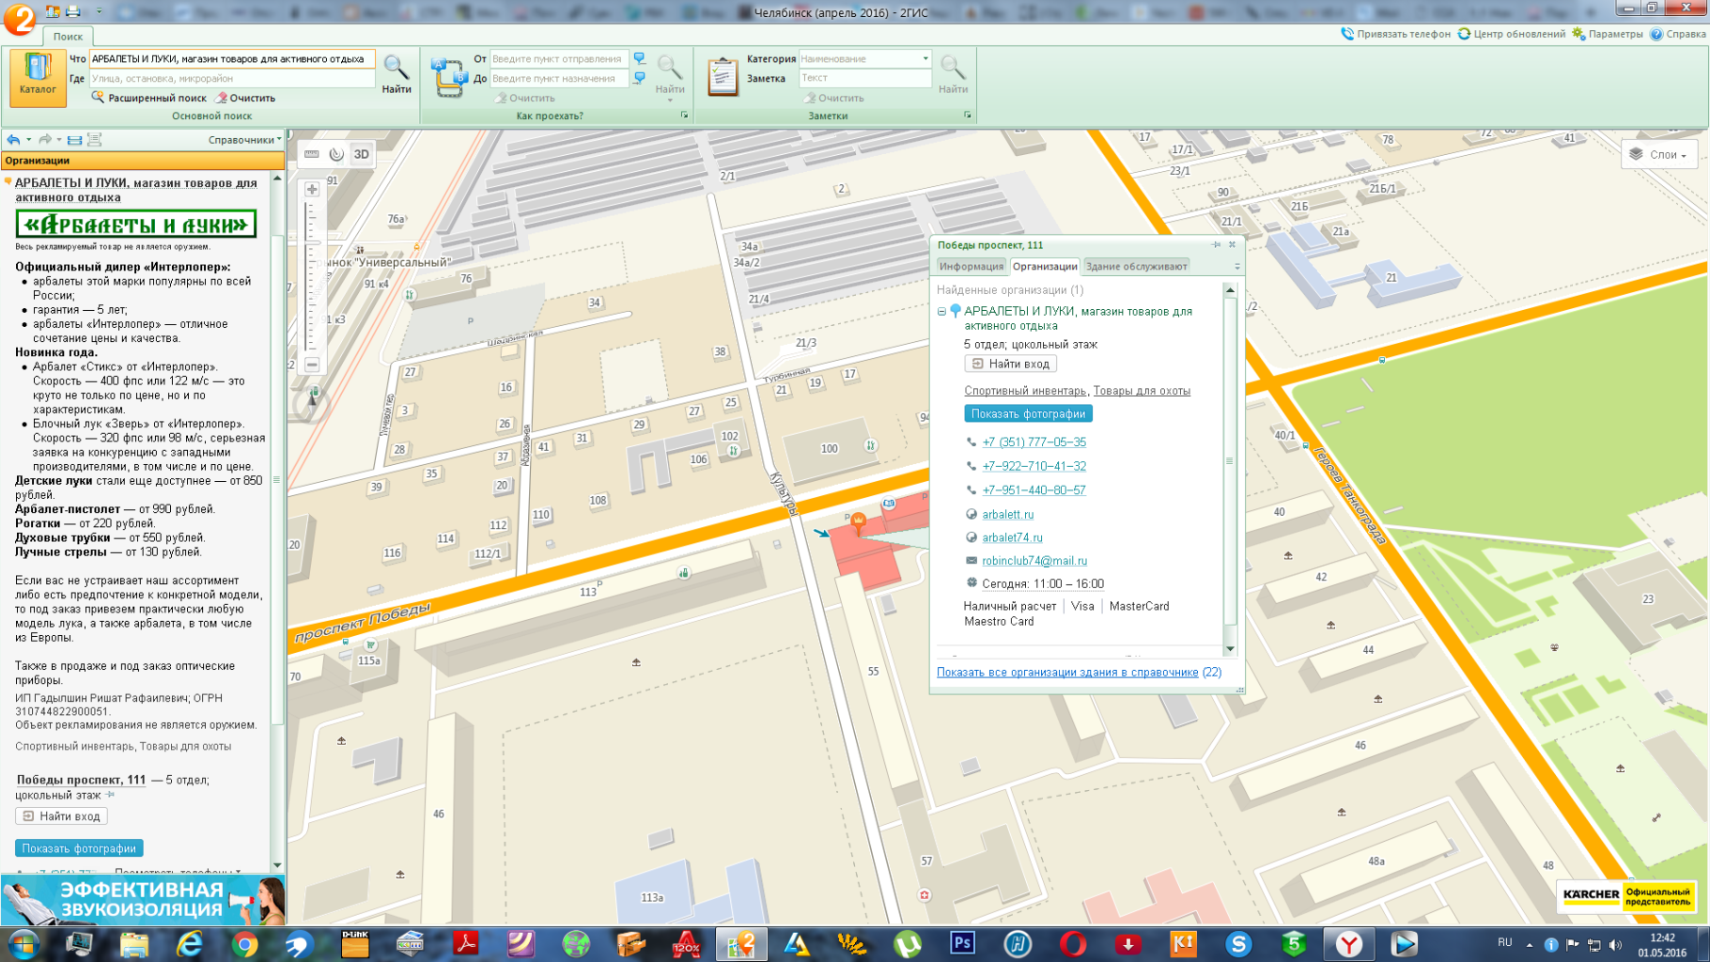Switch to Организации tab in popup
The image size is (1710, 962).
(1044, 267)
